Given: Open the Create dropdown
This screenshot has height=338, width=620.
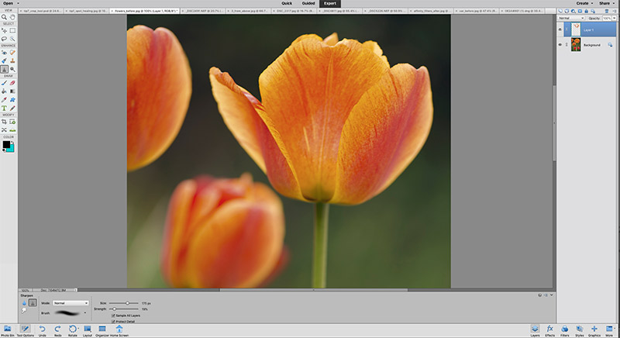Looking at the screenshot, I should point(584,3).
